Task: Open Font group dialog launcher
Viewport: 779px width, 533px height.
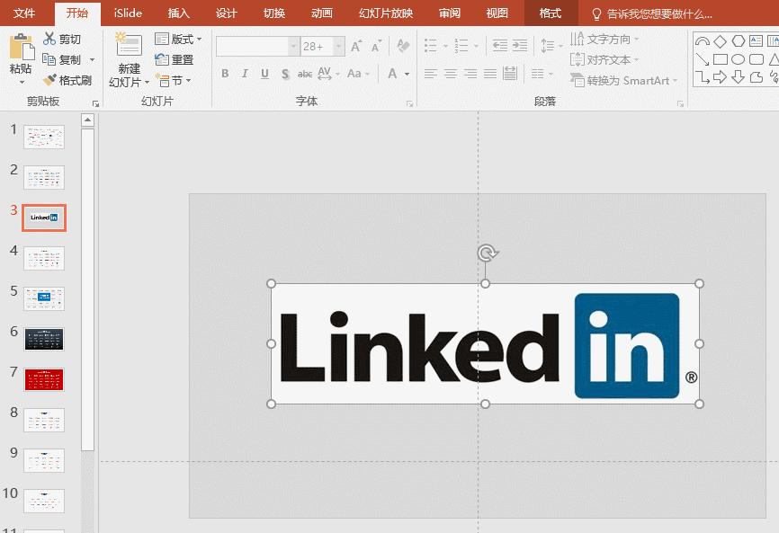Action: click(x=410, y=103)
